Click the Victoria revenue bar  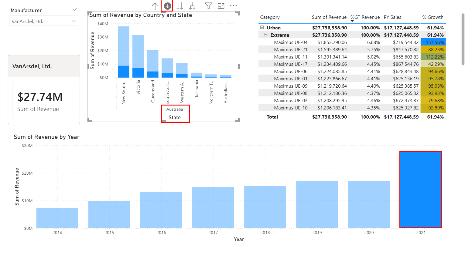tap(138, 56)
